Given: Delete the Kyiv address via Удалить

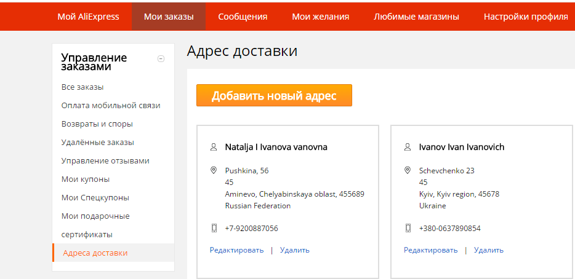Looking at the screenshot, I should [489, 250].
